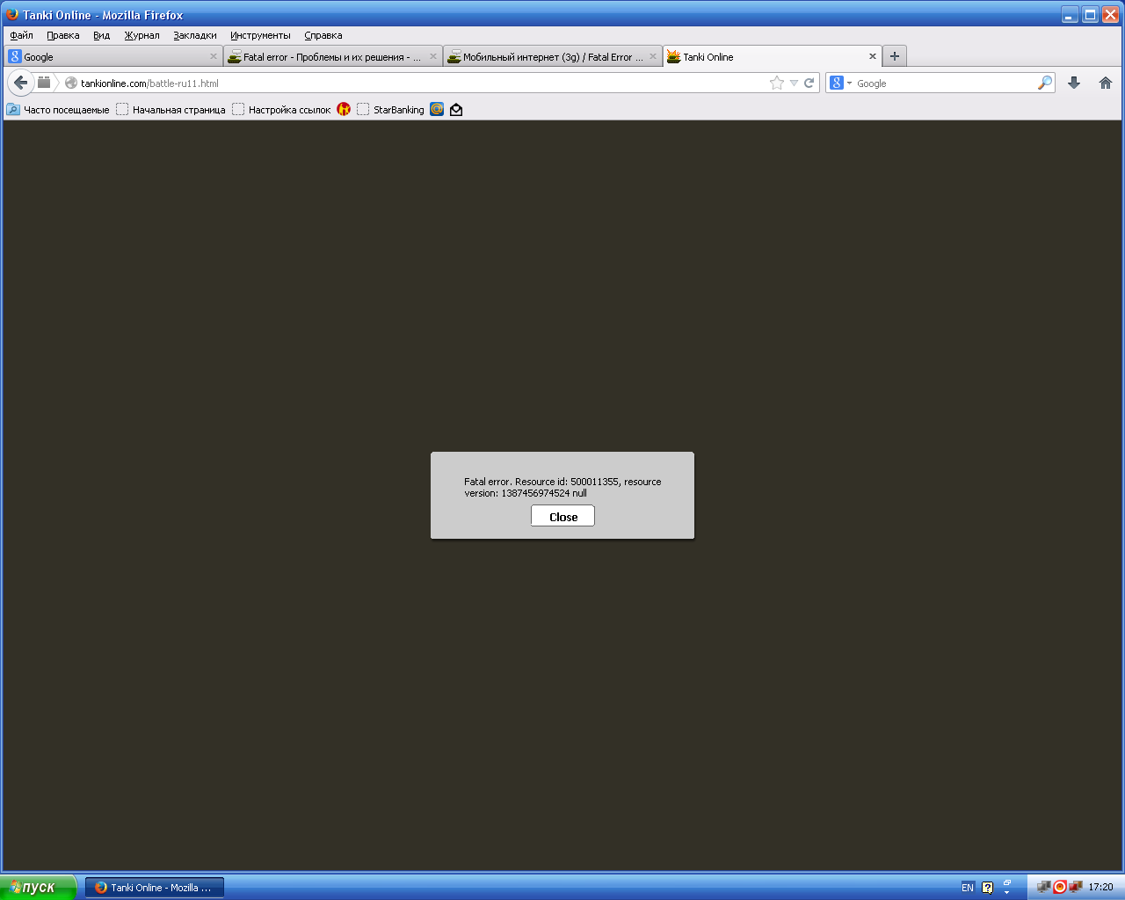The height and width of the screenshot is (900, 1125).
Task: Open the StarBanking bookmark
Action: 390,110
